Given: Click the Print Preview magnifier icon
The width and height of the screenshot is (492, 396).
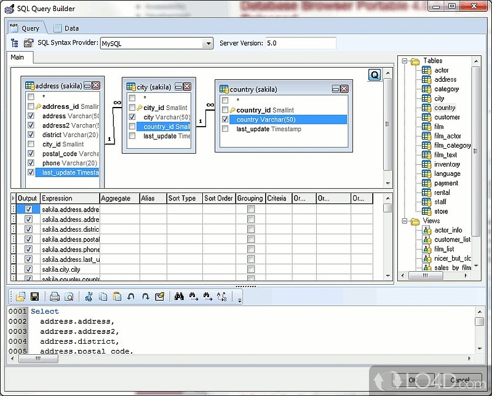Looking at the screenshot, I should pos(69,296).
